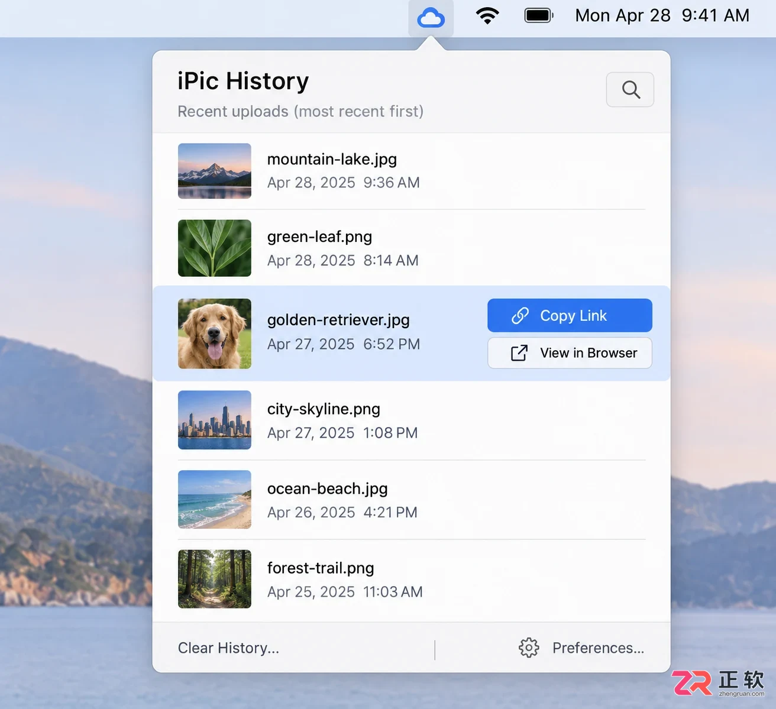Search the iPic upload history
Screen dimensions: 776x709
(630, 90)
